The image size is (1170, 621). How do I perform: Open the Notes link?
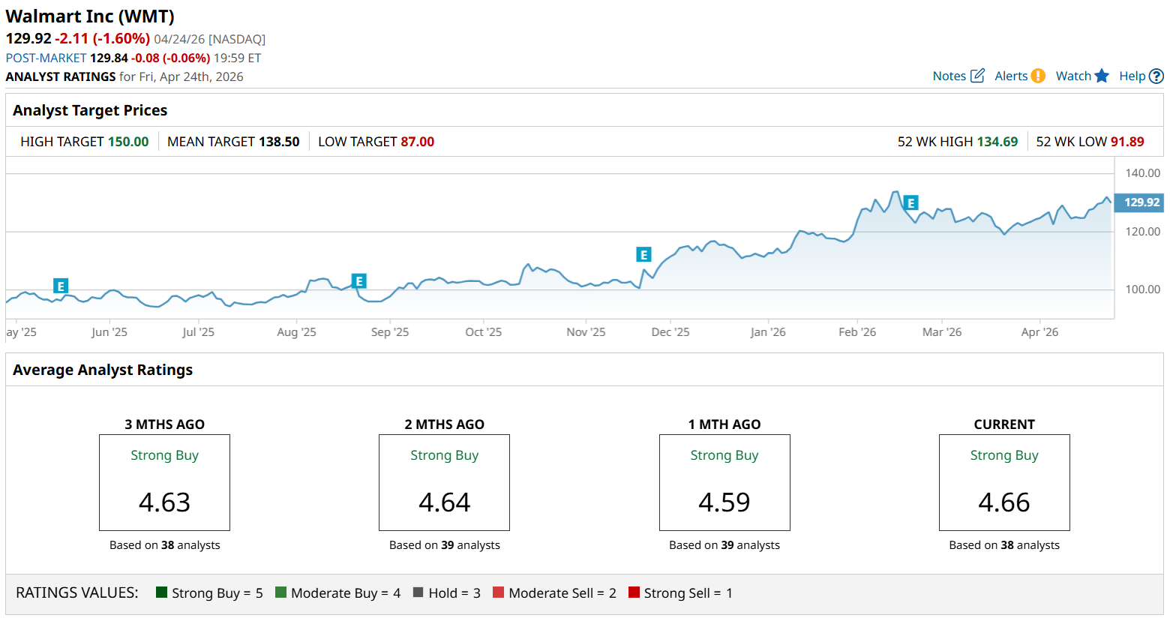(x=949, y=76)
